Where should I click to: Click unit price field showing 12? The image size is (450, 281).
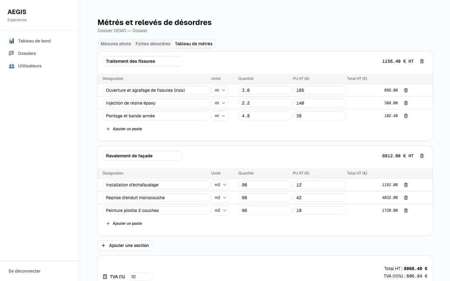[x=319, y=185]
